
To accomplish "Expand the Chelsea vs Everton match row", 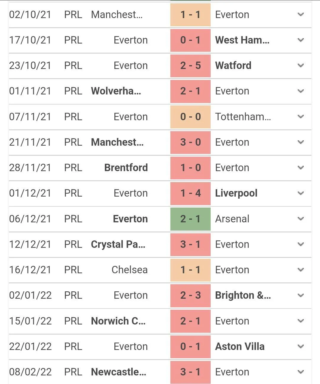I will [301, 270].
